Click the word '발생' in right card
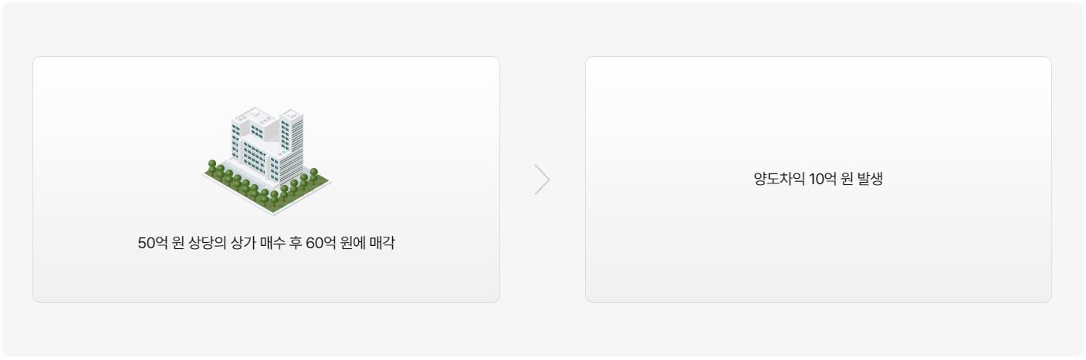 pyautogui.click(x=869, y=180)
